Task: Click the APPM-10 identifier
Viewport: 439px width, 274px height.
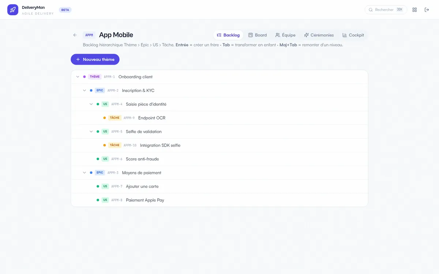Action: tap(130, 145)
